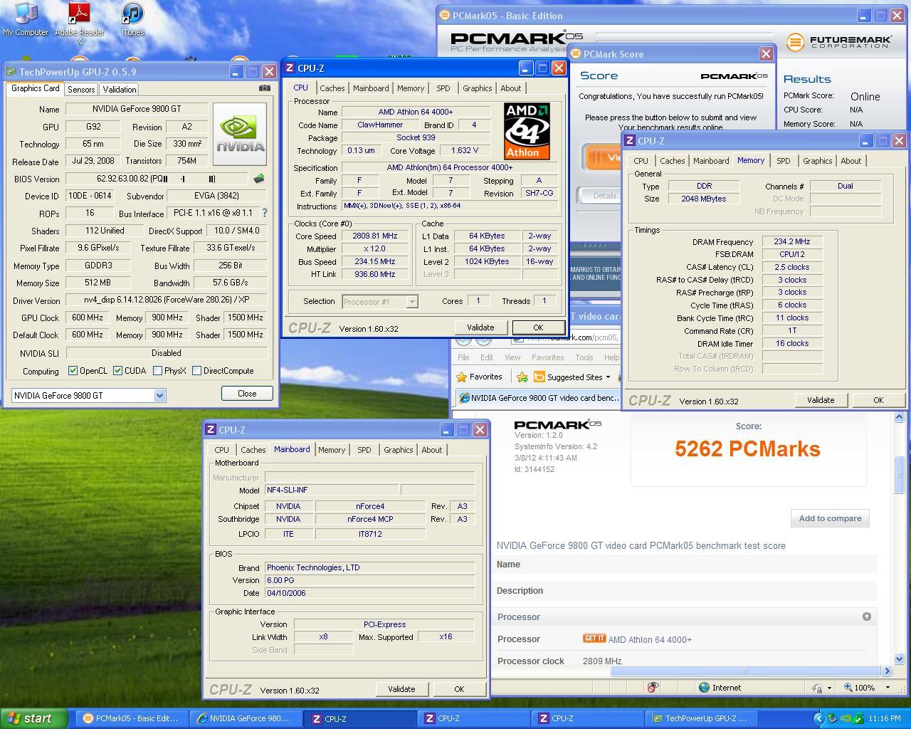Click Validate in CPU tab CPU-Z window
The height and width of the screenshot is (729, 911).
(480, 327)
